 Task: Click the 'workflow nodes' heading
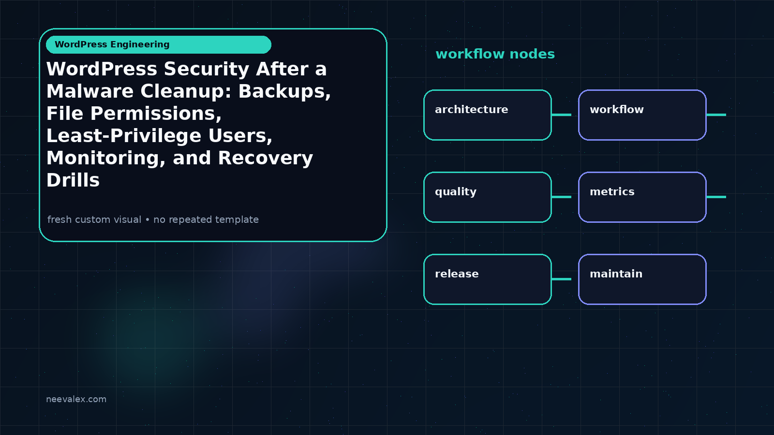pos(495,54)
